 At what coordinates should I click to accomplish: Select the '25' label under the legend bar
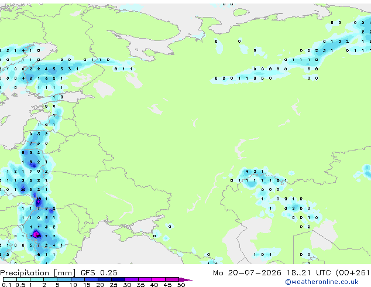click(114, 285)
